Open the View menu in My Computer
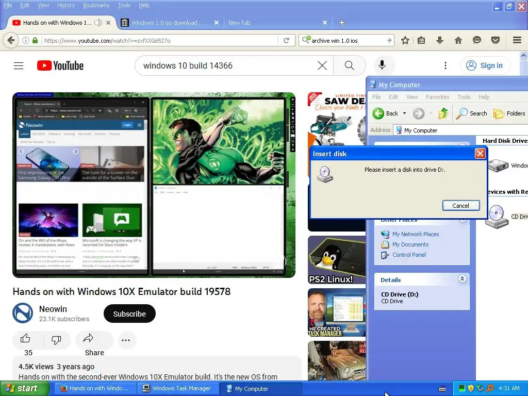The image size is (528, 396). [x=412, y=97]
